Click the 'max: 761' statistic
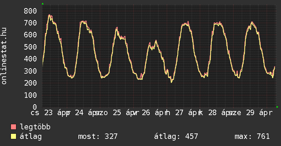 pos(252,136)
